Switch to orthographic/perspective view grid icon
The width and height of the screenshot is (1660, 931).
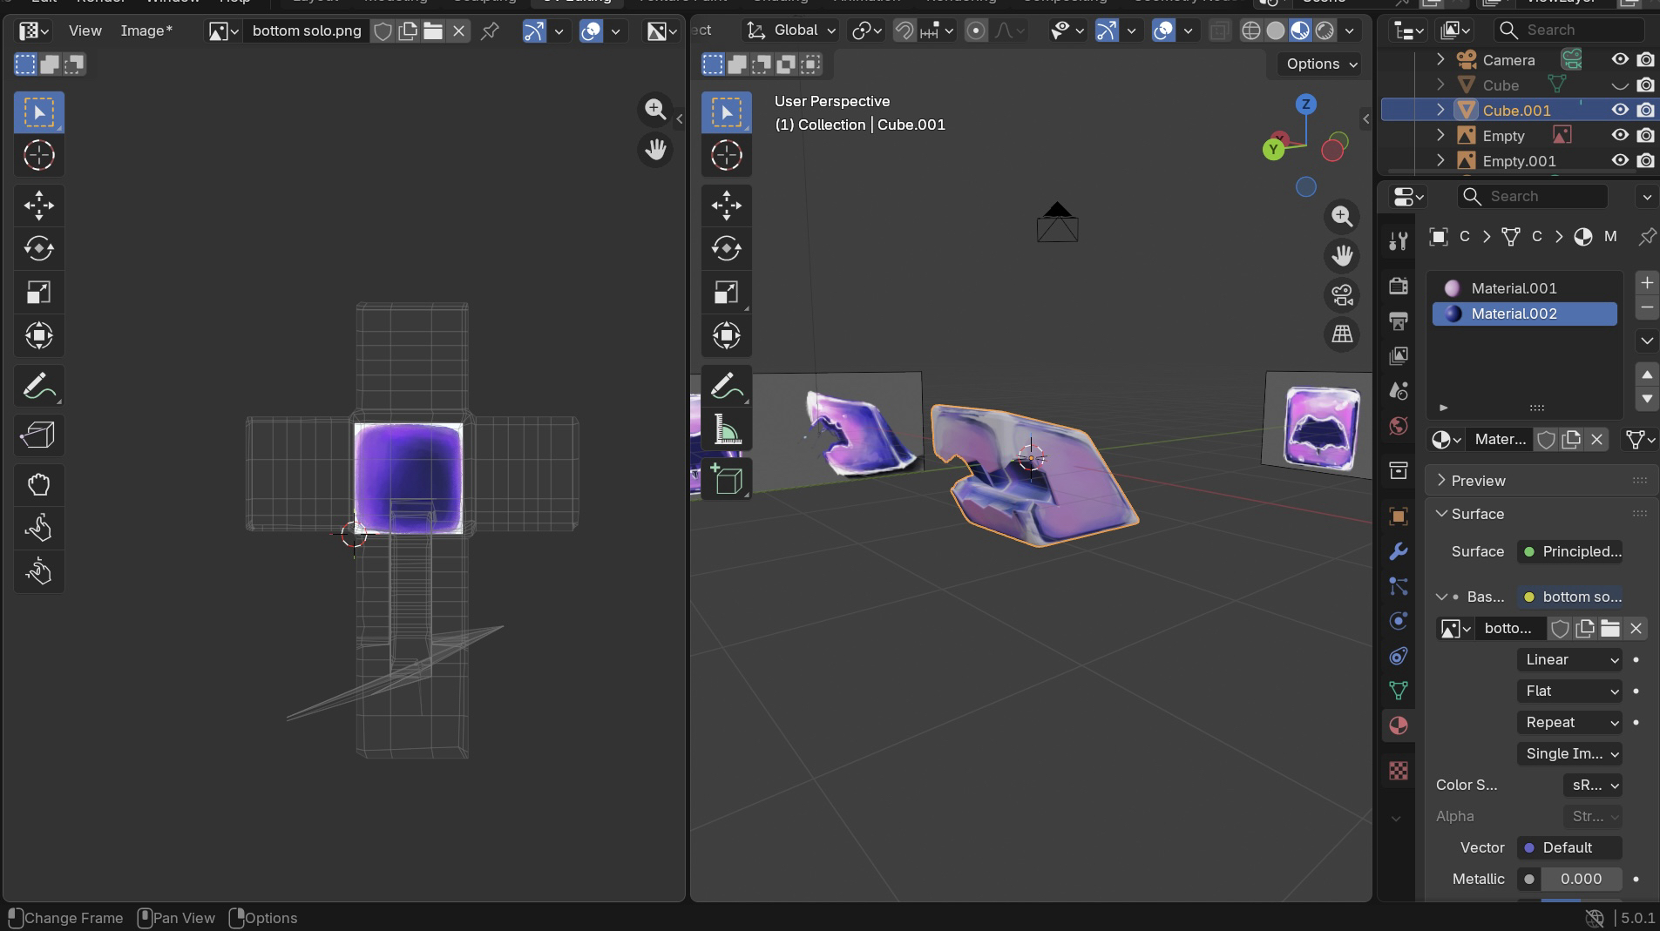[1342, 334]
